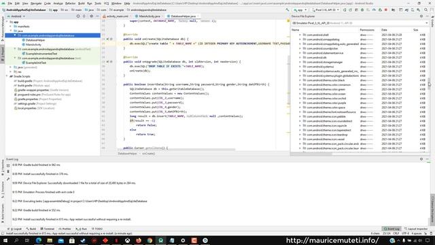Open the Run tool window
Viewport: 435px width, 245px height.
pos(82,229)
